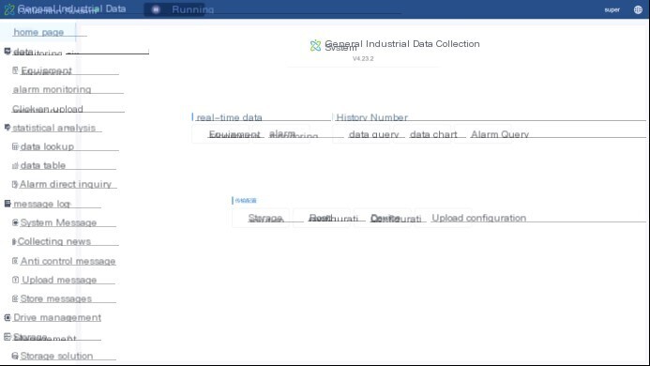Click the Alarm direct inquiry icon
The width and height of the screenshot is (650, 366).
tap(15, 184)
